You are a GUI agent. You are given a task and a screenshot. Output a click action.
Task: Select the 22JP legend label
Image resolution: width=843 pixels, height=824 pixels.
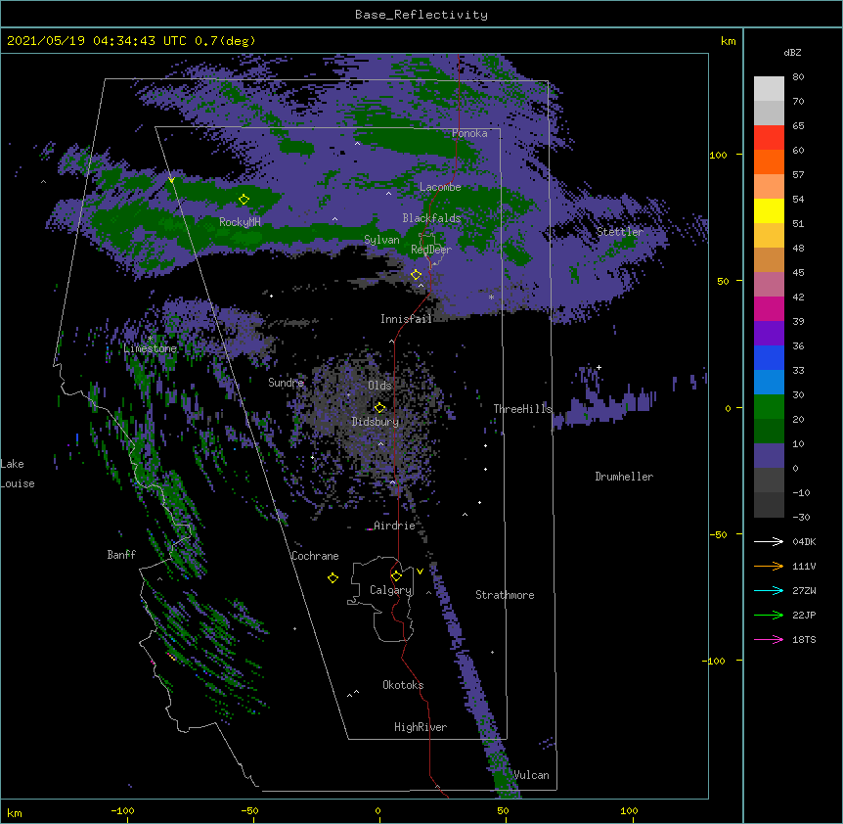tap(804, 615)
